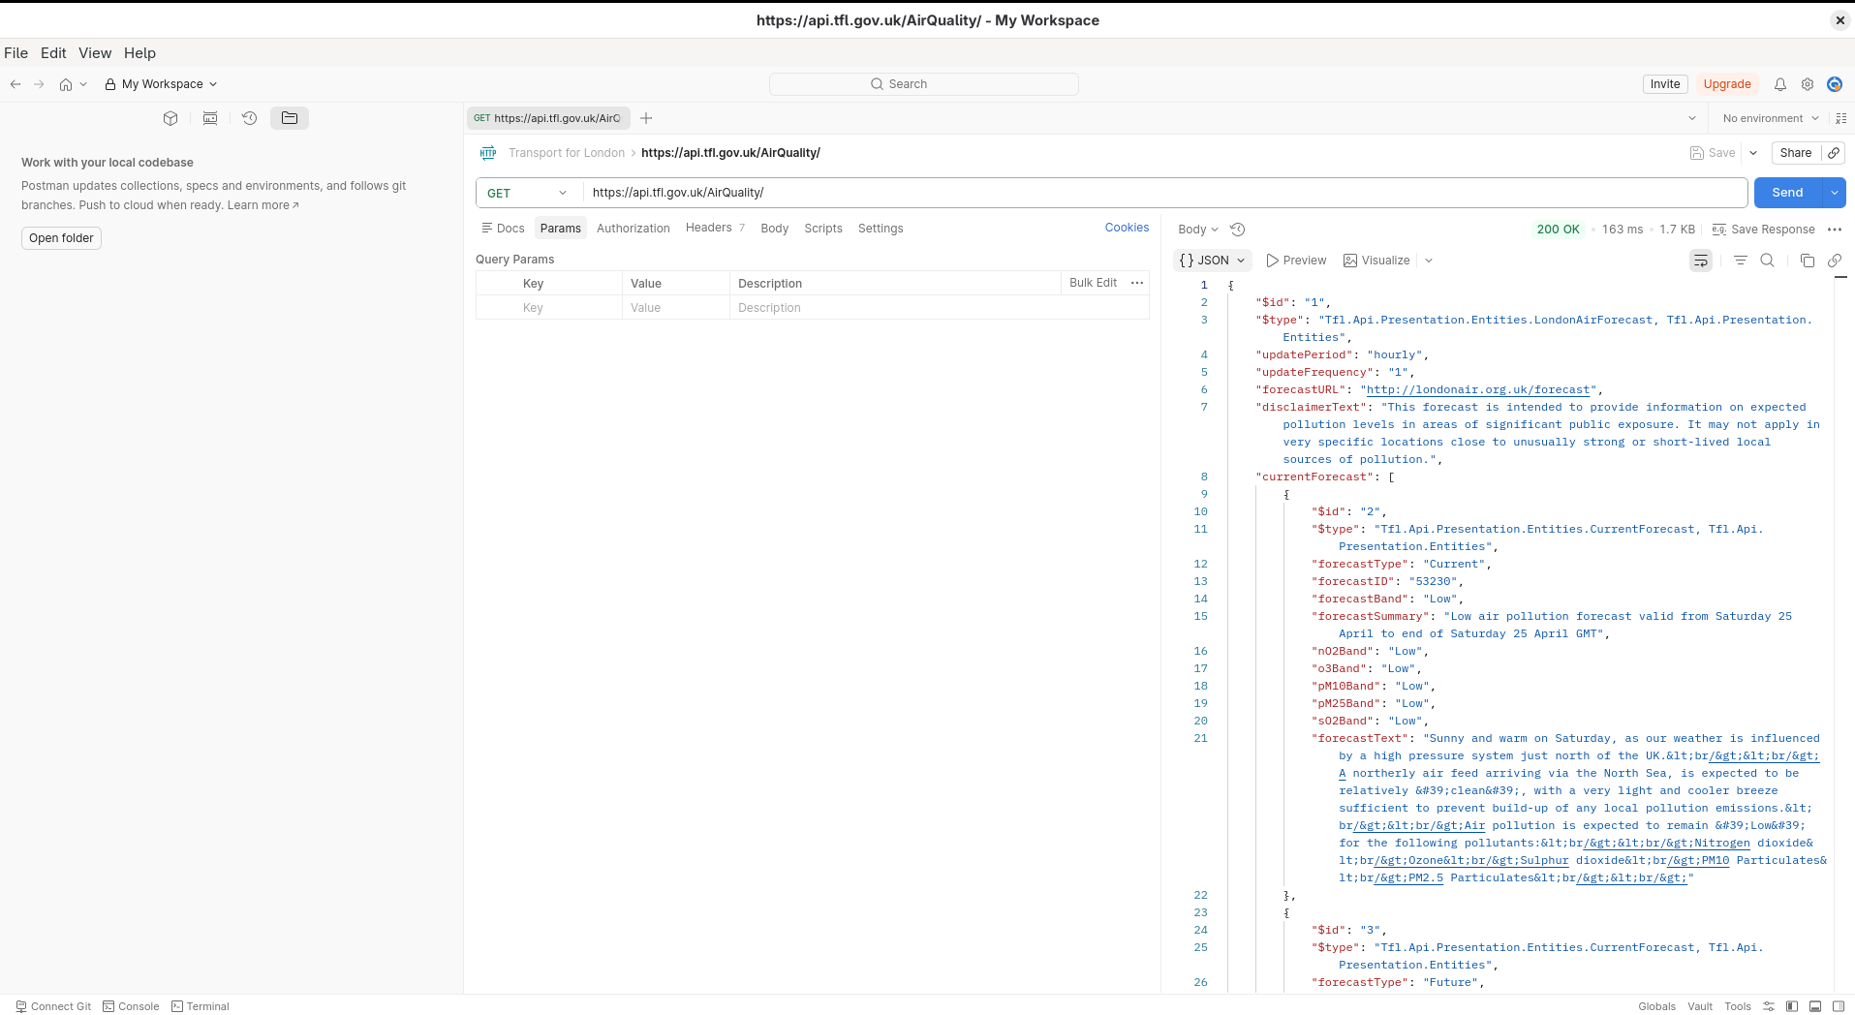
Task: Open the londonair.org.uk forecast link
Action: point(1476,389)
